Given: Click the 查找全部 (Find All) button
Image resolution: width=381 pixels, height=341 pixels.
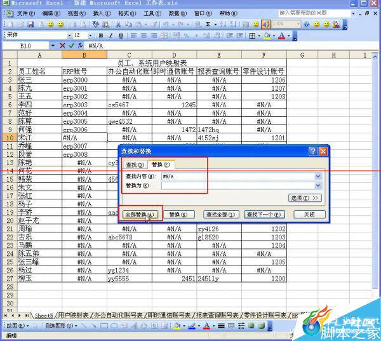Looking at the screenshot, I should [x=221, y=215].
